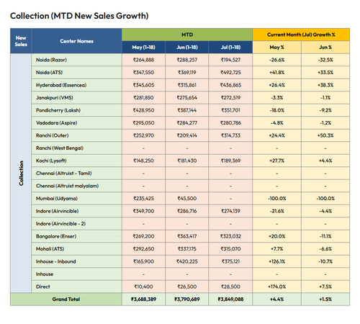The width and height of the screenshot is (360, 324).
Task: Click the 'Mumbai (Udyama)' center name
Action: [57, 199]
